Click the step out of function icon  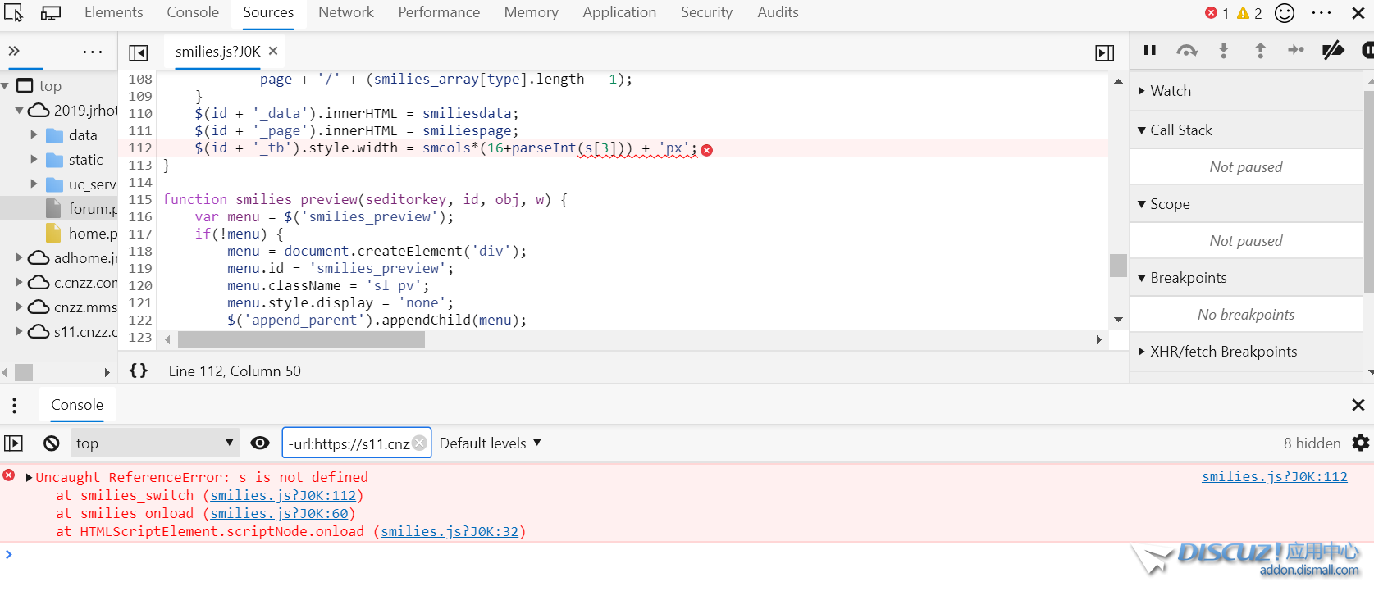coord(1260,51)
